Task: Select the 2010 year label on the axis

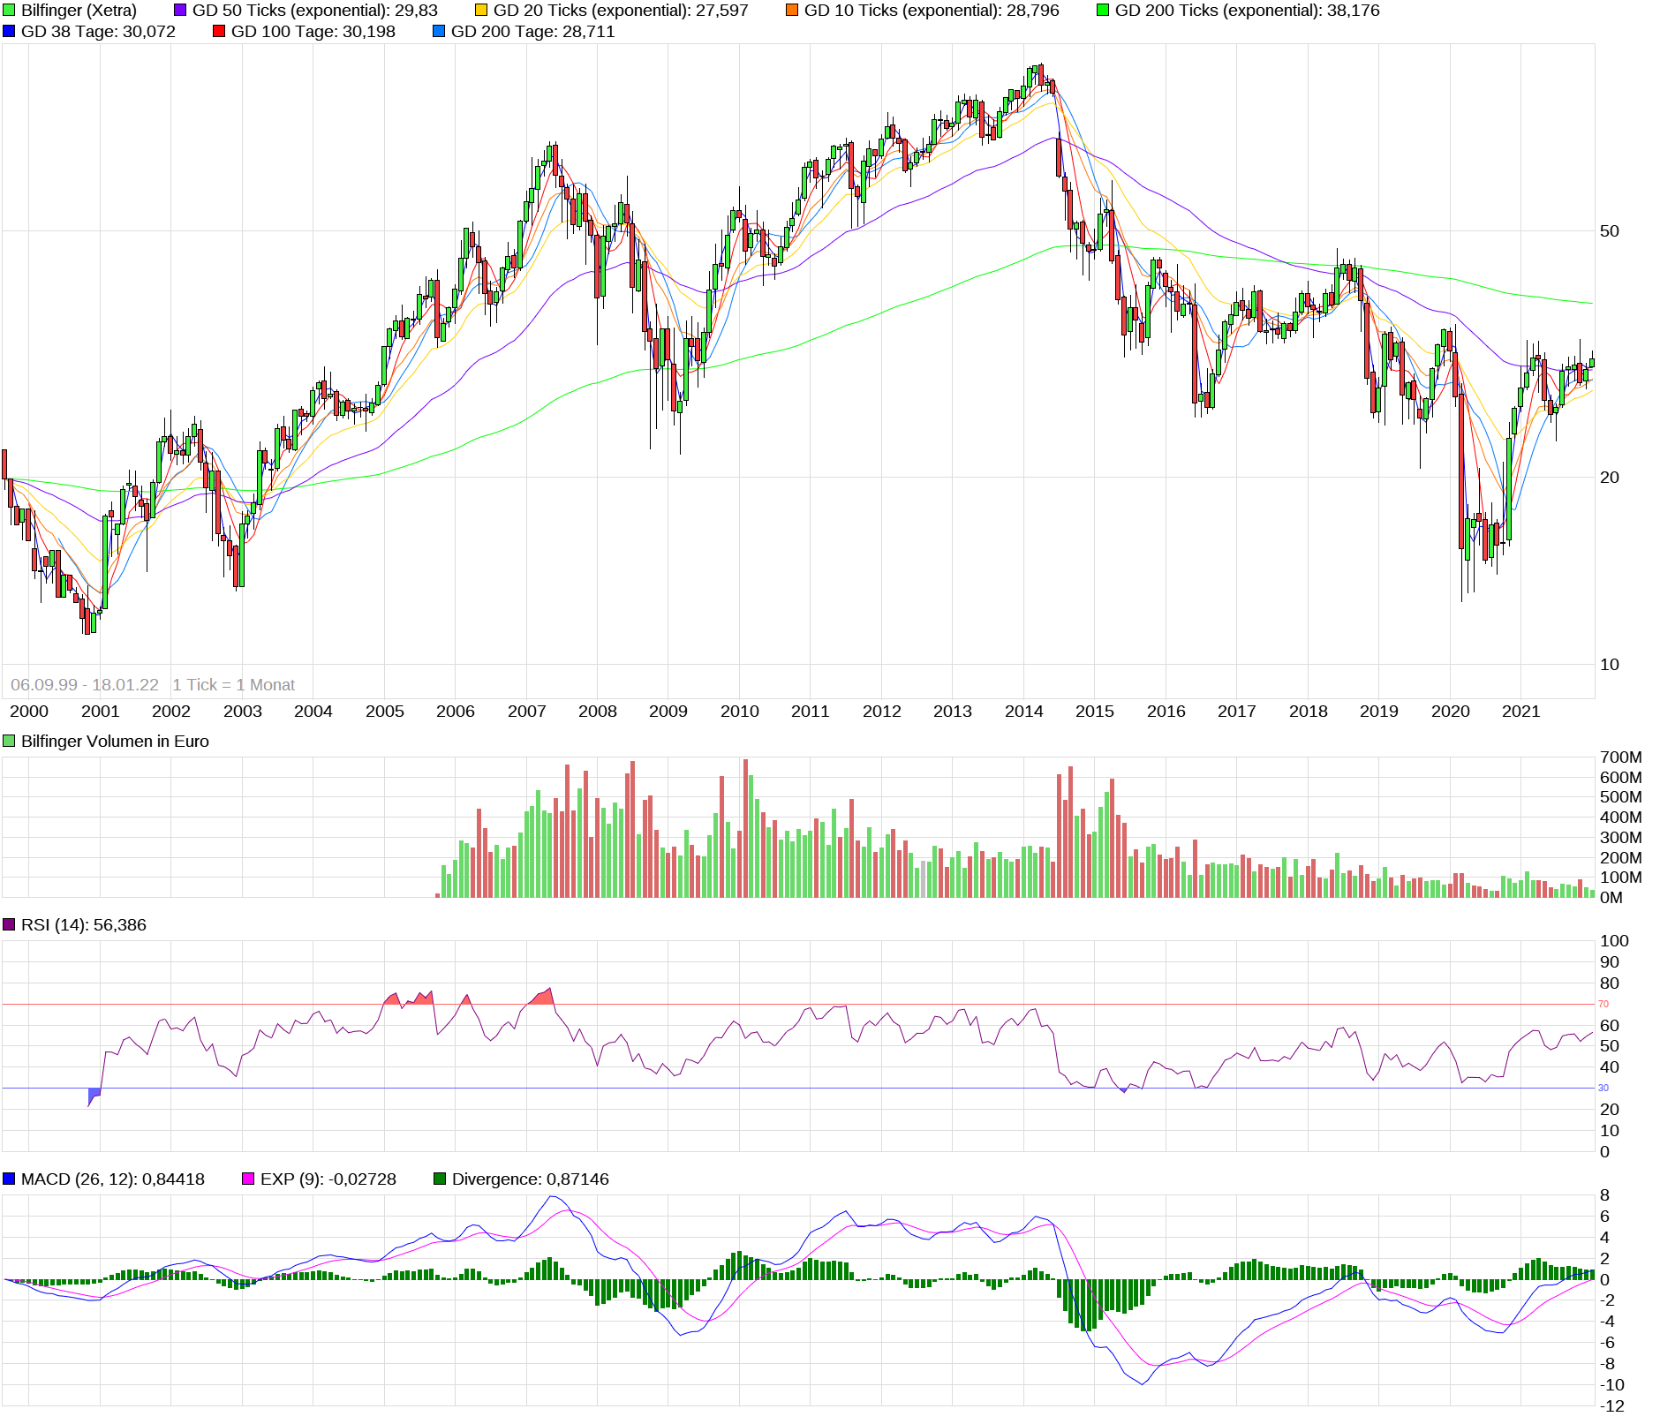Action: point(740,711)
